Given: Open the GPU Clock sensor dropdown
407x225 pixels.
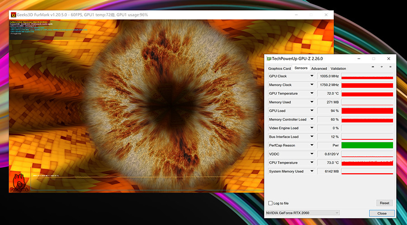Looking at the screenshot, I should 312,76.
